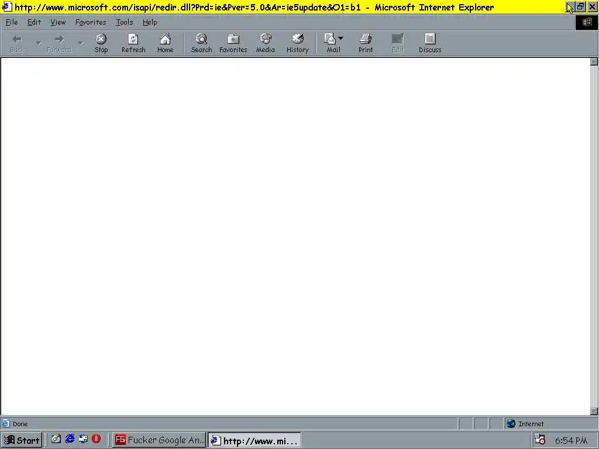Open the Forward history dropdown arrow
The width and height of the screenshot is (599, 449).
click(x=80, y=43)
